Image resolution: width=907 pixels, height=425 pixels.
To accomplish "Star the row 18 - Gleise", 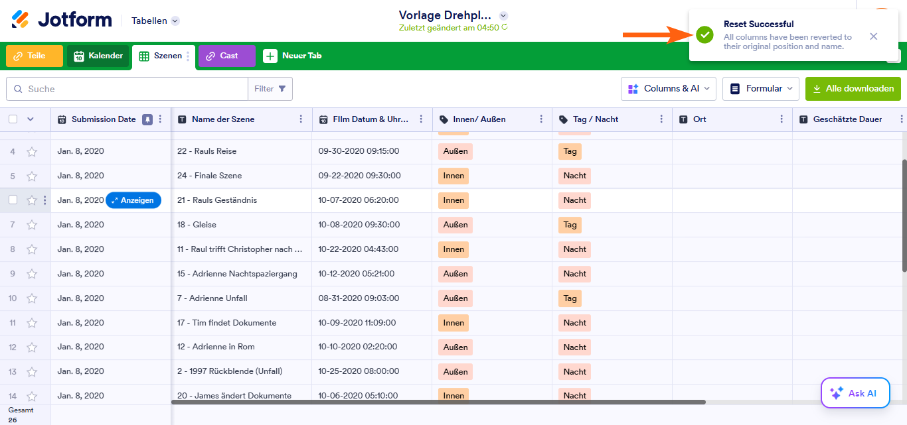I will [x=32, y=225].
